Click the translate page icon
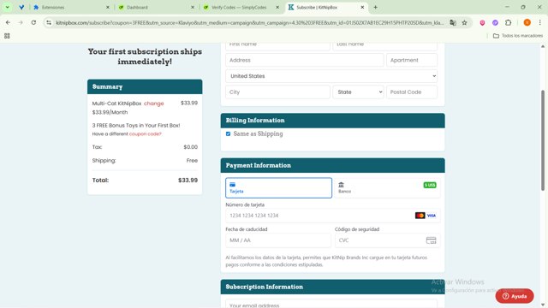 (x=453, y=23)
